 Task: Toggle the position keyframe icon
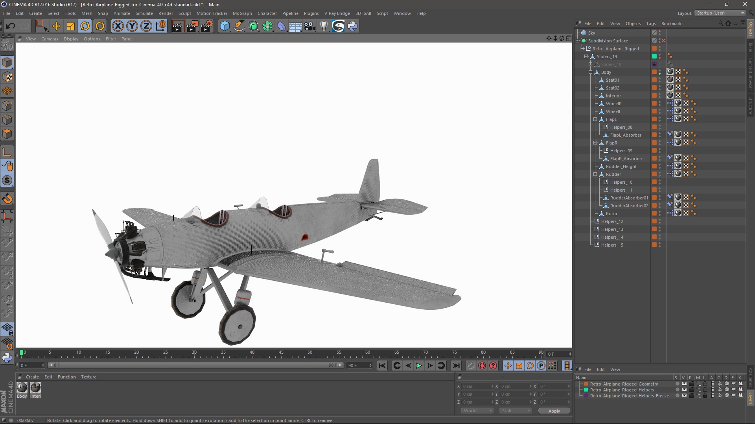pyautogui.click(x=508, y=366)
